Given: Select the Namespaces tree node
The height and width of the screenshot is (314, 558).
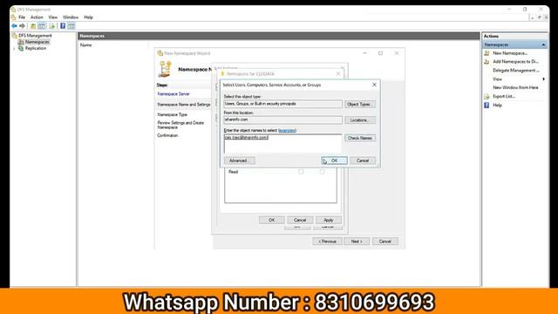Looking at the screenshot, I should [37, 42].
